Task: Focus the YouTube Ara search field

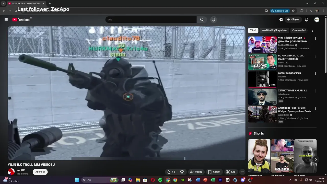Action: click(151, 20)
